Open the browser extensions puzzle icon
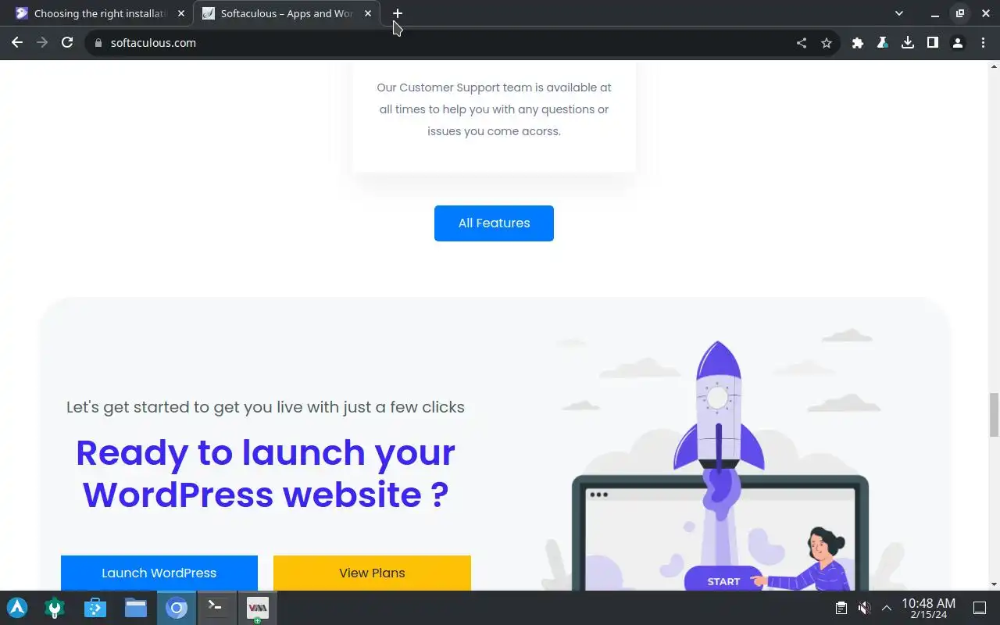The height and width of the screenshot is (625, 1000). pos(858,43)
